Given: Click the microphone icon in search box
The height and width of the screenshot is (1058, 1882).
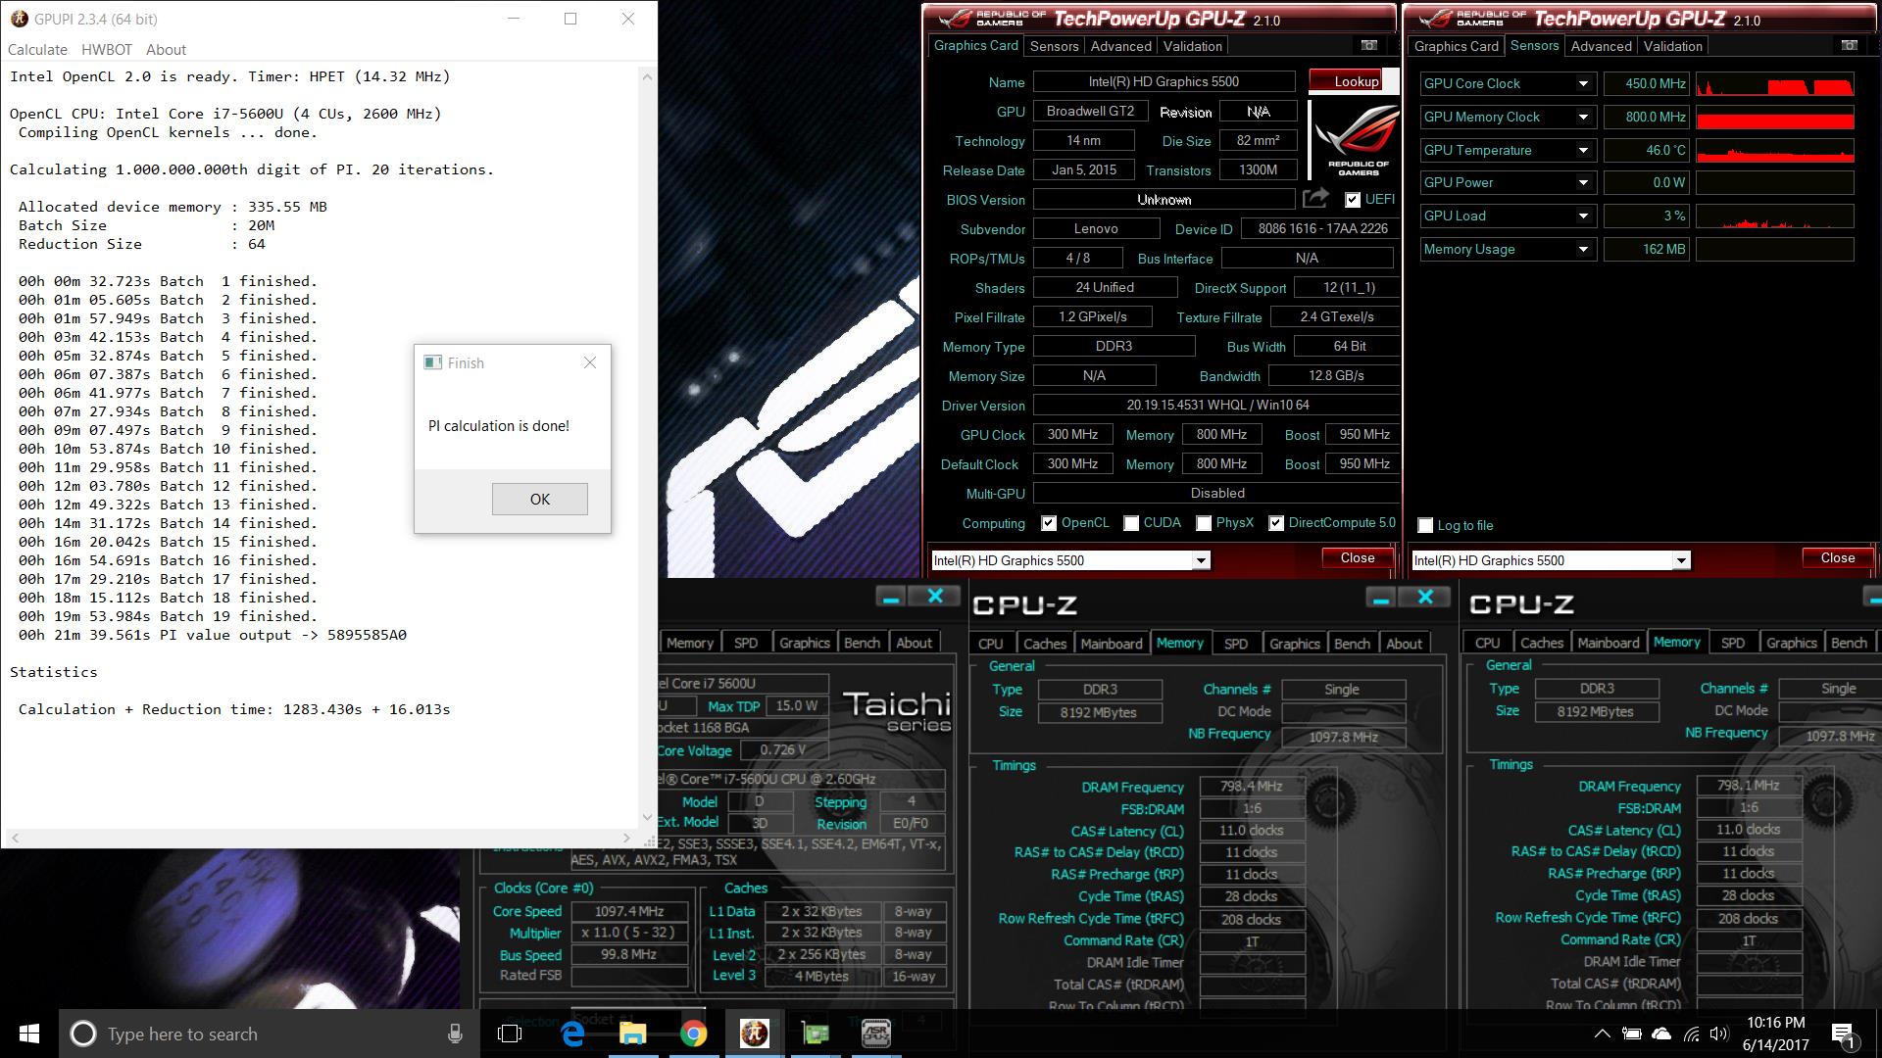Looking at the screenshot, I should click(455, 1034).
